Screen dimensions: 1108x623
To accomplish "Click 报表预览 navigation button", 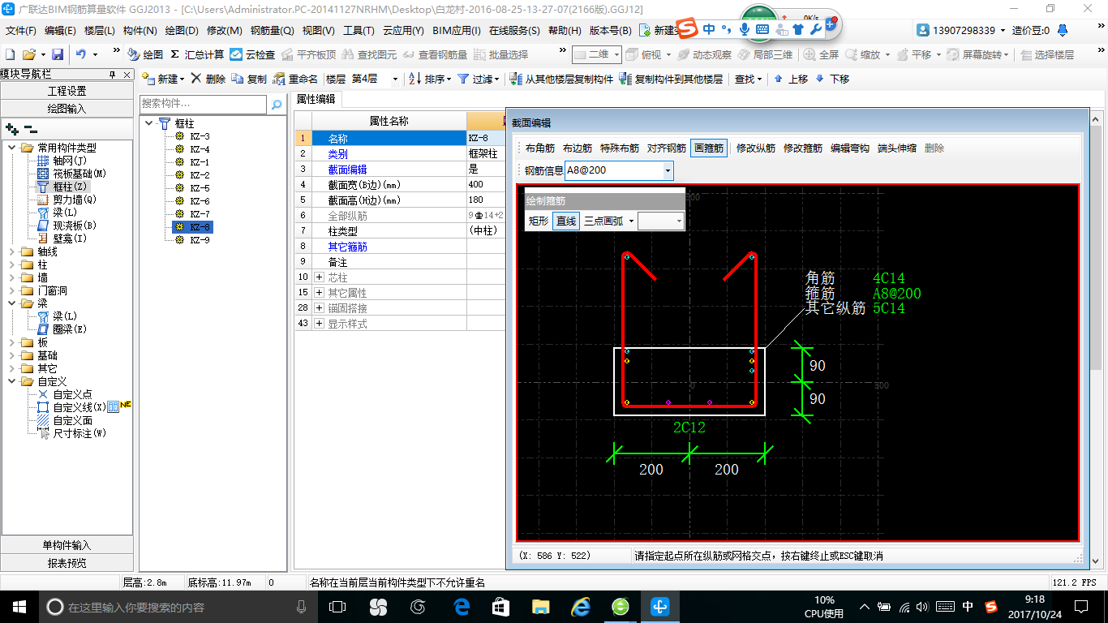I will 67,562.
